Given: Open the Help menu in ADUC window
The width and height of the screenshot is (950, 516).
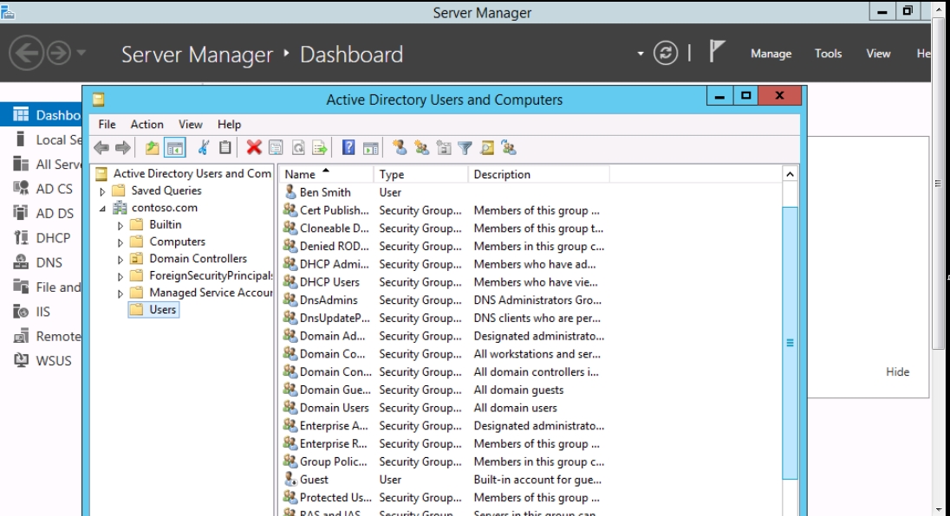Looking at the screenshot, I should pyautogui.click(x=229, y=124).
